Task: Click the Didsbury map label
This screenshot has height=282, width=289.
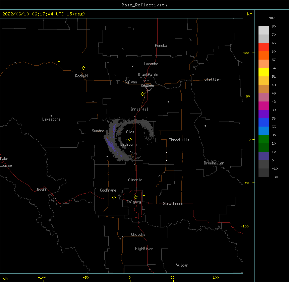Action: click(x=128, y=144)
